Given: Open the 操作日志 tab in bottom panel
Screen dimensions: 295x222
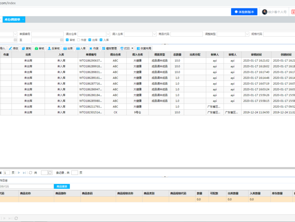Looking at the screenshot, I should (x=4, y=181).
